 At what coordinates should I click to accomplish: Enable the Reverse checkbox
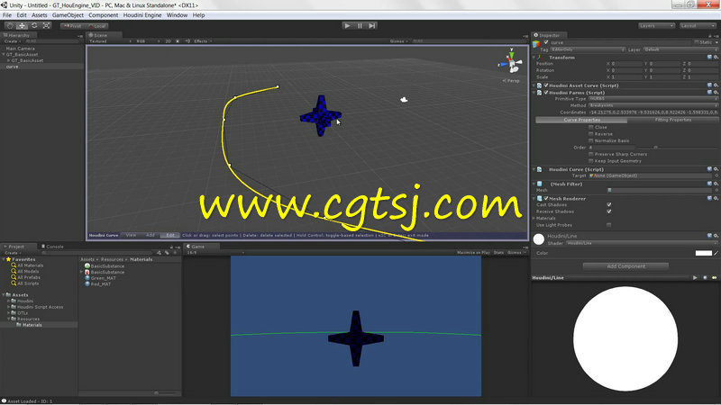[x=591, y=134]
